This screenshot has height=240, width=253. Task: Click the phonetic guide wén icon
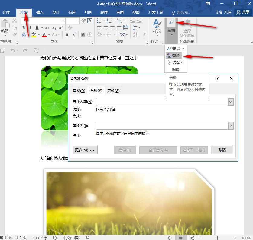(83, 21)
